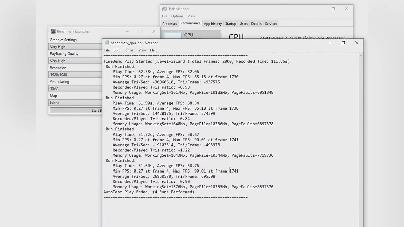Open the Map Island dropdown

(75, 103)
